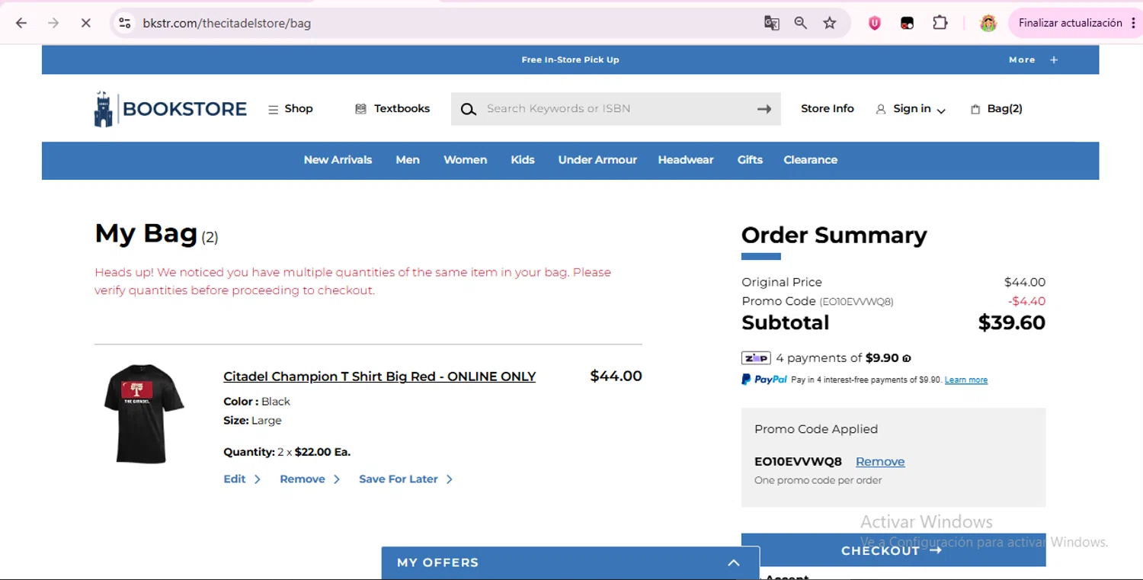Bookmark this page with the star
The height and width of the screenshot is (580, 1143).
pyautogui.click(x=830, y=23)
